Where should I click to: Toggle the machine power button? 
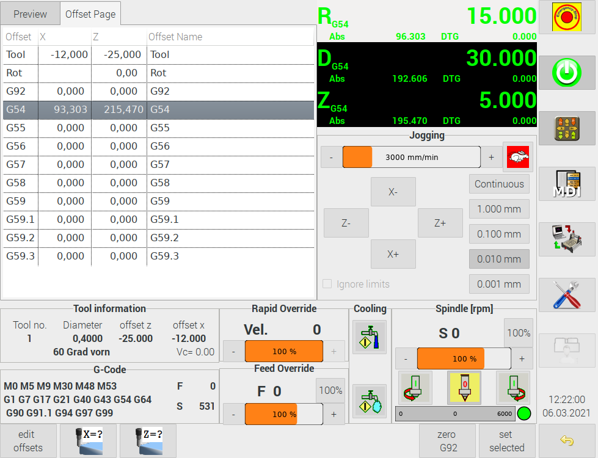(x=567, y=73)
